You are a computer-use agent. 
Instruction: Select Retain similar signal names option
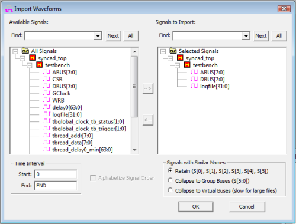tap(170, 170)
